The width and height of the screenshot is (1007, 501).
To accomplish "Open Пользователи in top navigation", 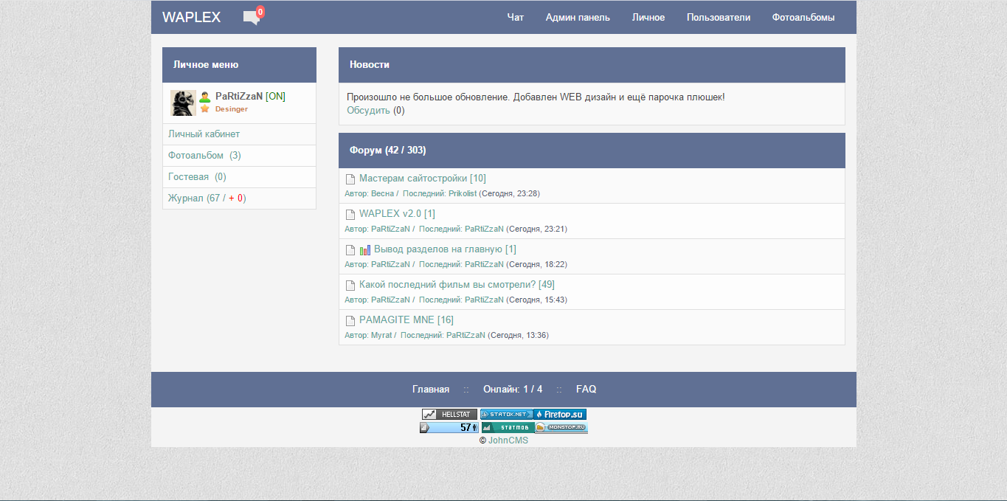I will pyautogui.click(x=719, y=17).
